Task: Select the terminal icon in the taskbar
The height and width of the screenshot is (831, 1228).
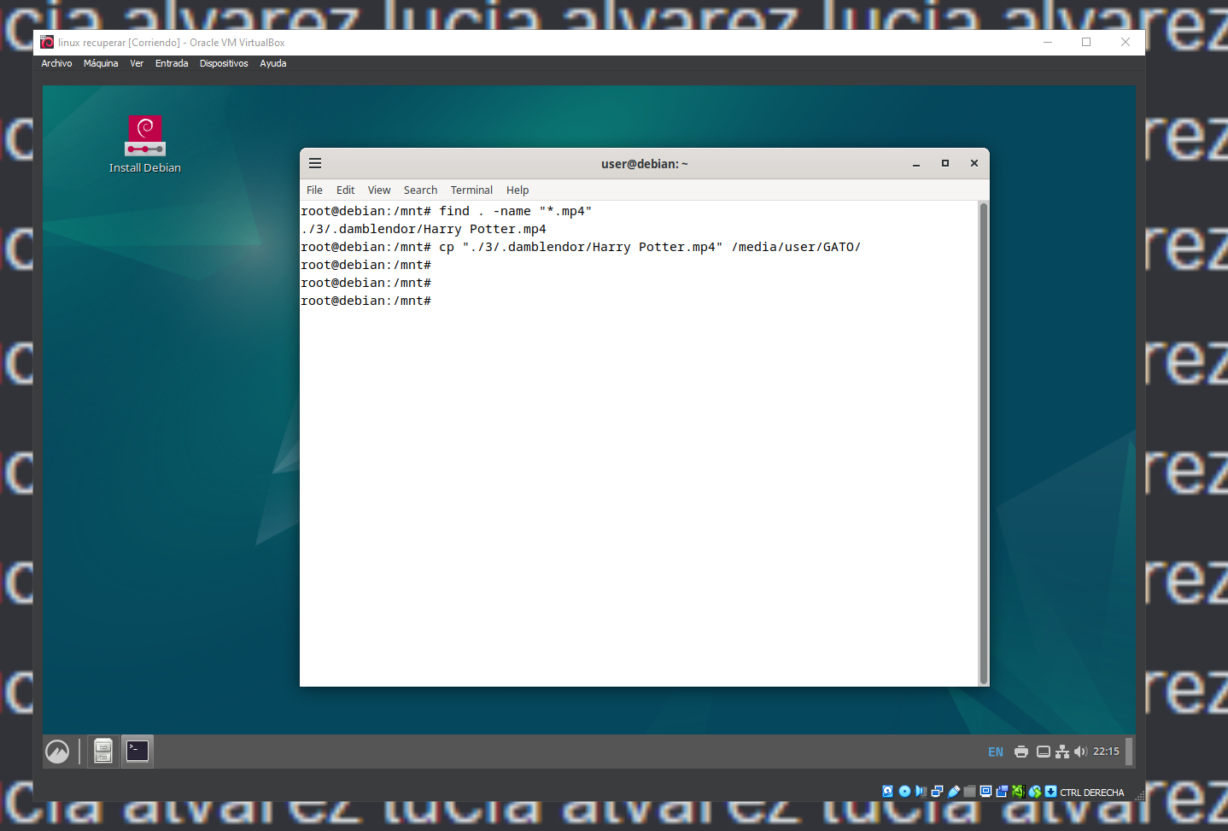Action: [137, 751]
